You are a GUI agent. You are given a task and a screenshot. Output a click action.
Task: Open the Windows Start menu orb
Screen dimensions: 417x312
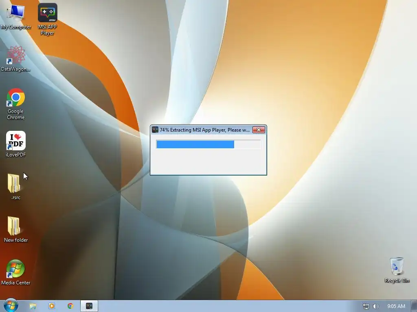11,306
